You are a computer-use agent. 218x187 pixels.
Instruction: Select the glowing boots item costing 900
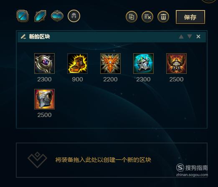pyautogui.click(x=77, y=63)
